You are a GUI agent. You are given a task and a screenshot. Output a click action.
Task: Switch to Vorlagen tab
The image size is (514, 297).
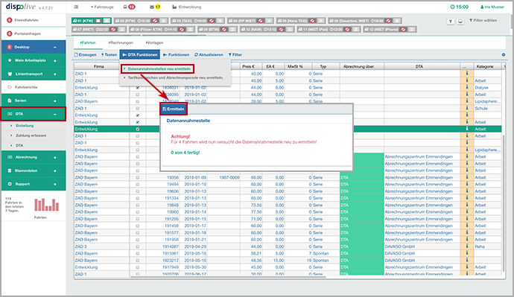click(154, 42)
